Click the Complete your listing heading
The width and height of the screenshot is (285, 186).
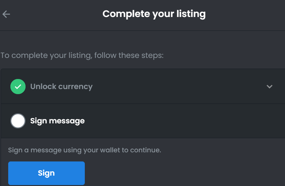(x=154, y=14)
